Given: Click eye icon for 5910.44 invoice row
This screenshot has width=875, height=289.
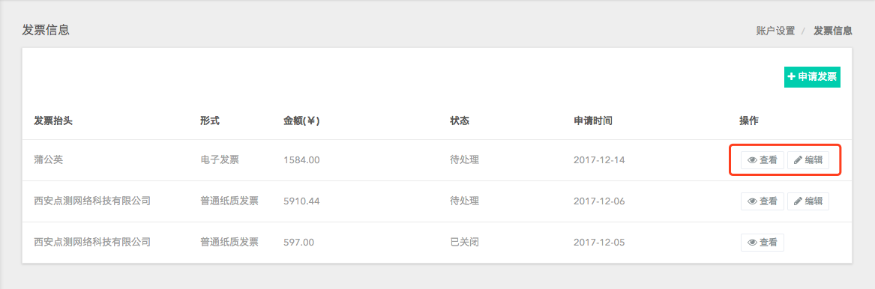Looking at the screenshot, I should (x=752, y=201).
